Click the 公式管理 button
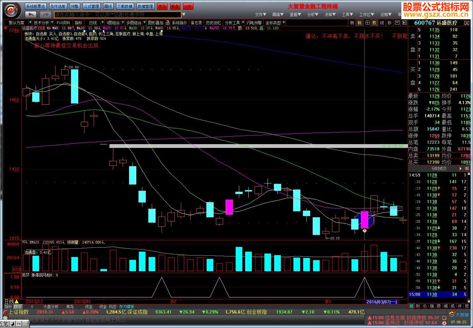This screenshot has width=473, height=328. [92, 6]
